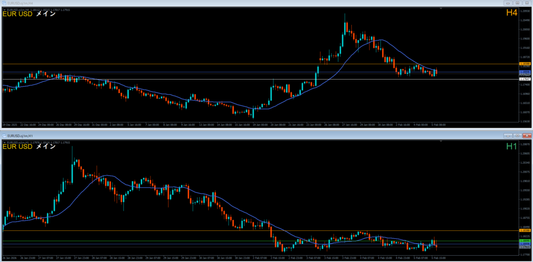The image size is (533, 262).
Task: Click the 1.19550 price scale value in H1 chart
Action: [x=525, y=190]
